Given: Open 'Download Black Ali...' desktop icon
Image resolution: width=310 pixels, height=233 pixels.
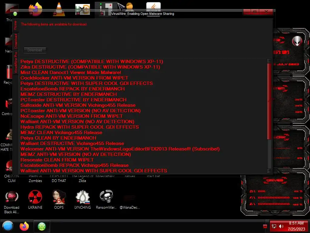Looking at the screenshot, I should tap(12, 202).
